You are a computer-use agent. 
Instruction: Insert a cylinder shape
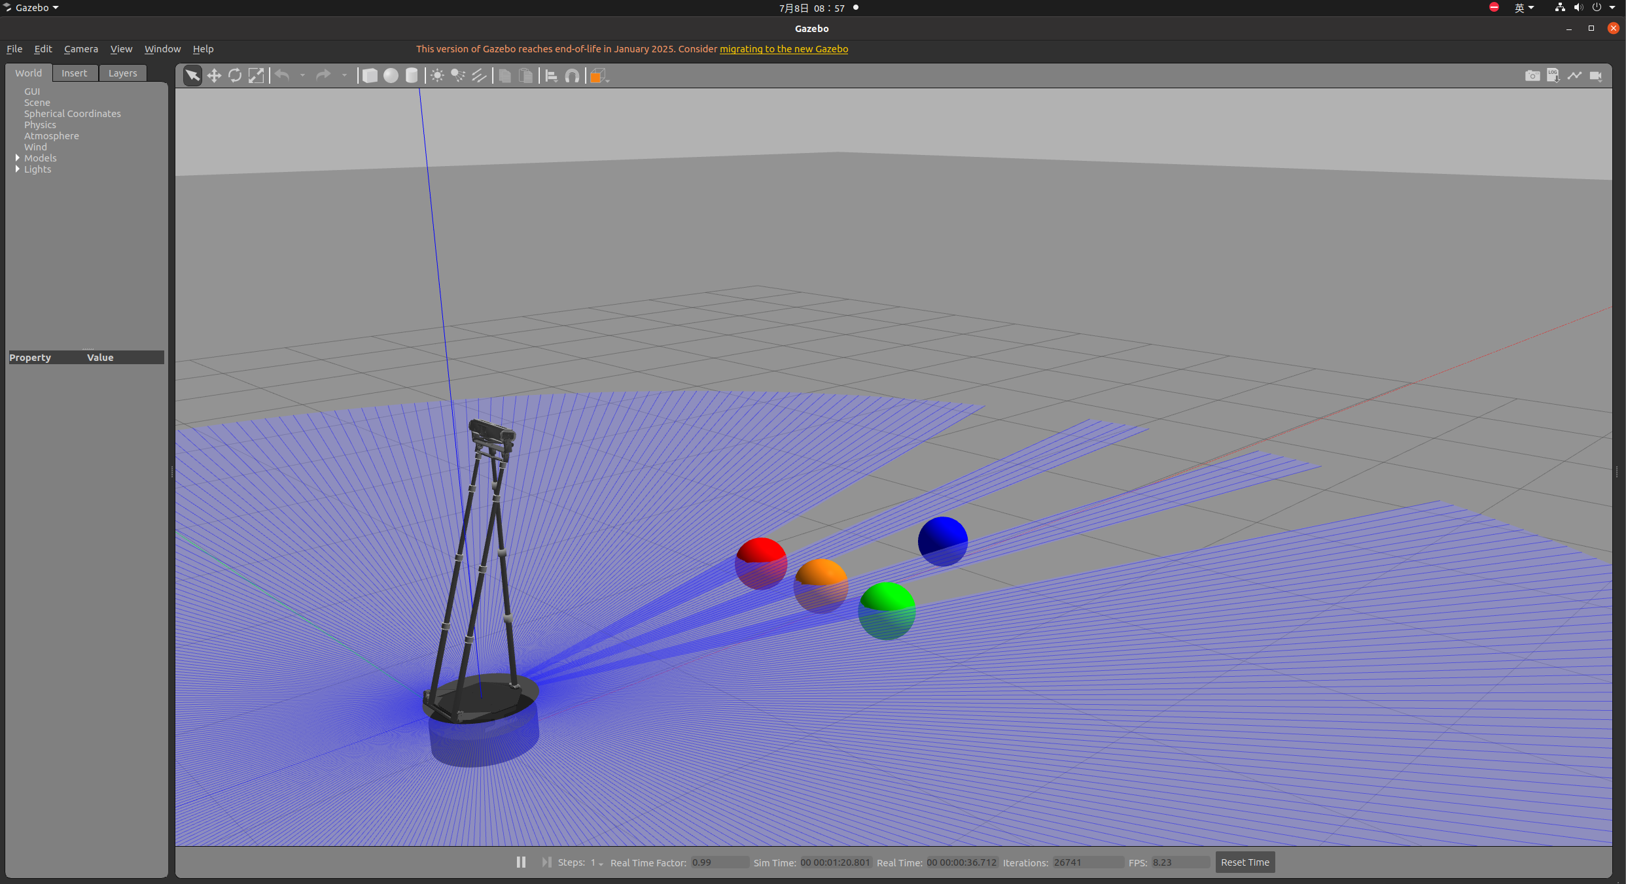tap(412, 76)
